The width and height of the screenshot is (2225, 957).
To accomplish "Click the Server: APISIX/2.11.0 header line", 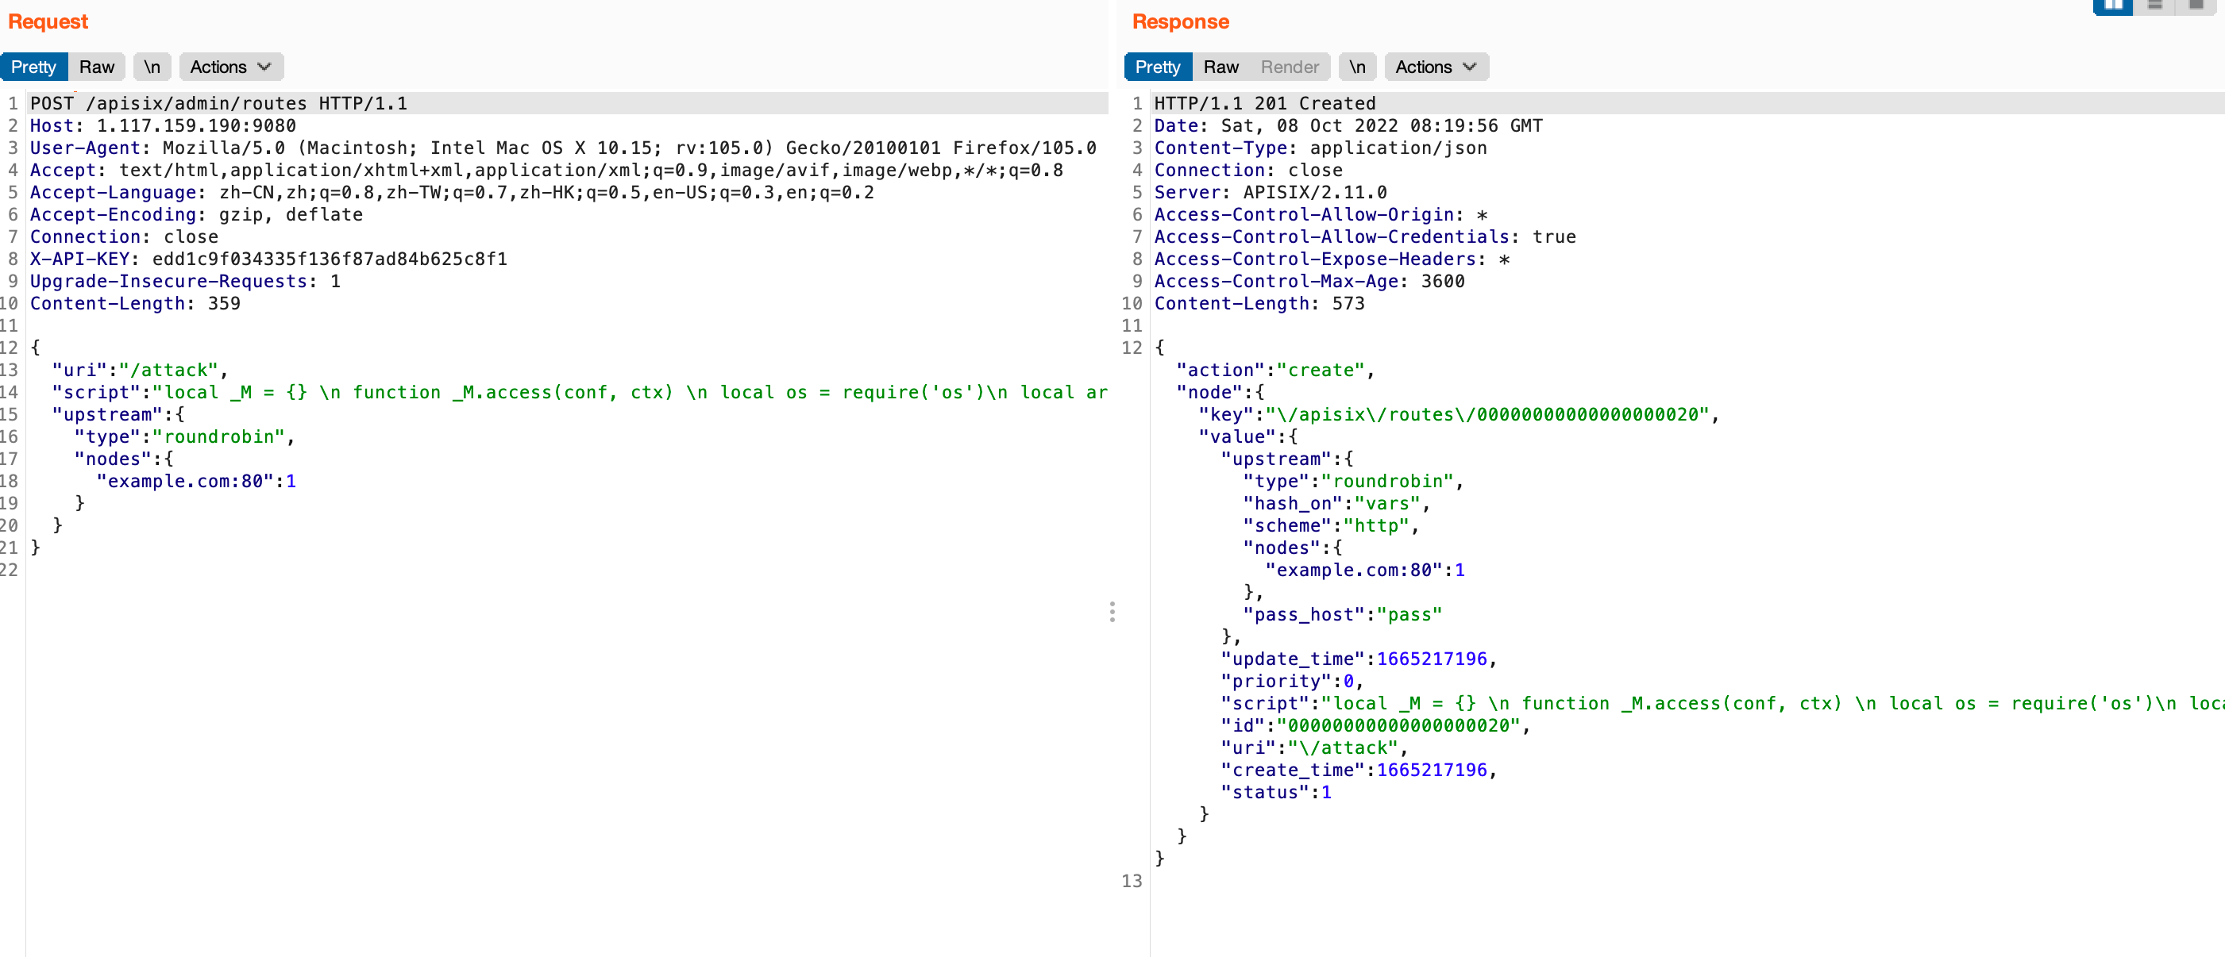I will coord(1270,193).
